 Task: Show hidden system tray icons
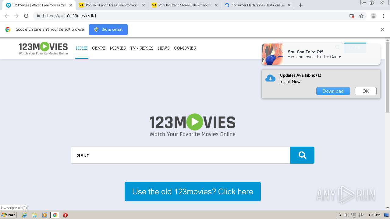(340, 215)
